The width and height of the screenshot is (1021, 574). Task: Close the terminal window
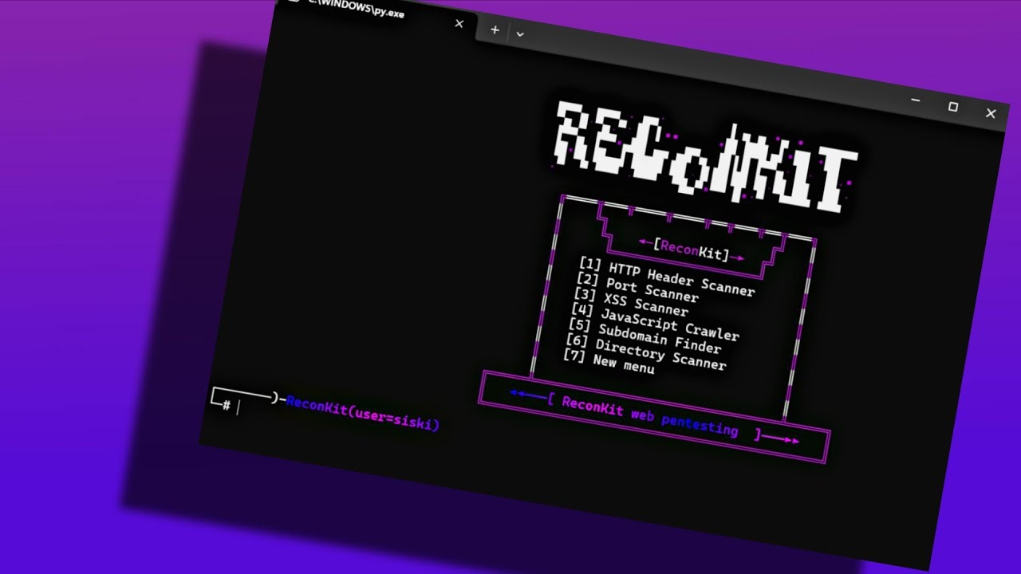[991, 114]
